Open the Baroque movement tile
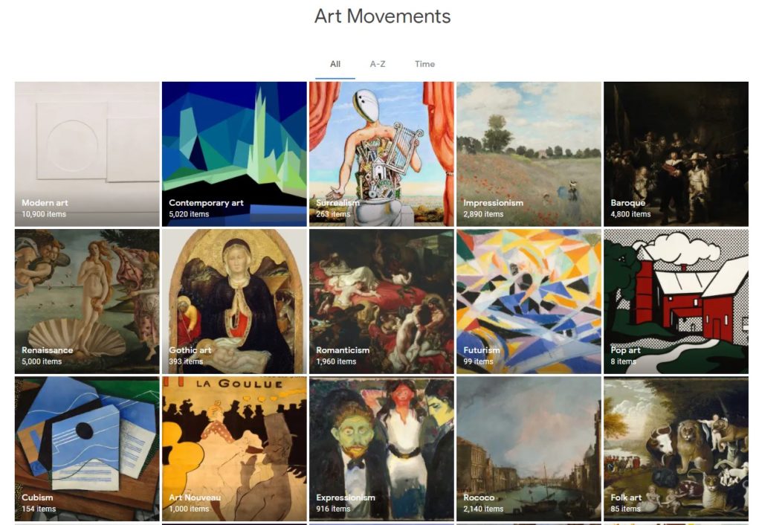The width and height of the screenshot is (759, 525). pyautogui.click(x=676, y=154)
